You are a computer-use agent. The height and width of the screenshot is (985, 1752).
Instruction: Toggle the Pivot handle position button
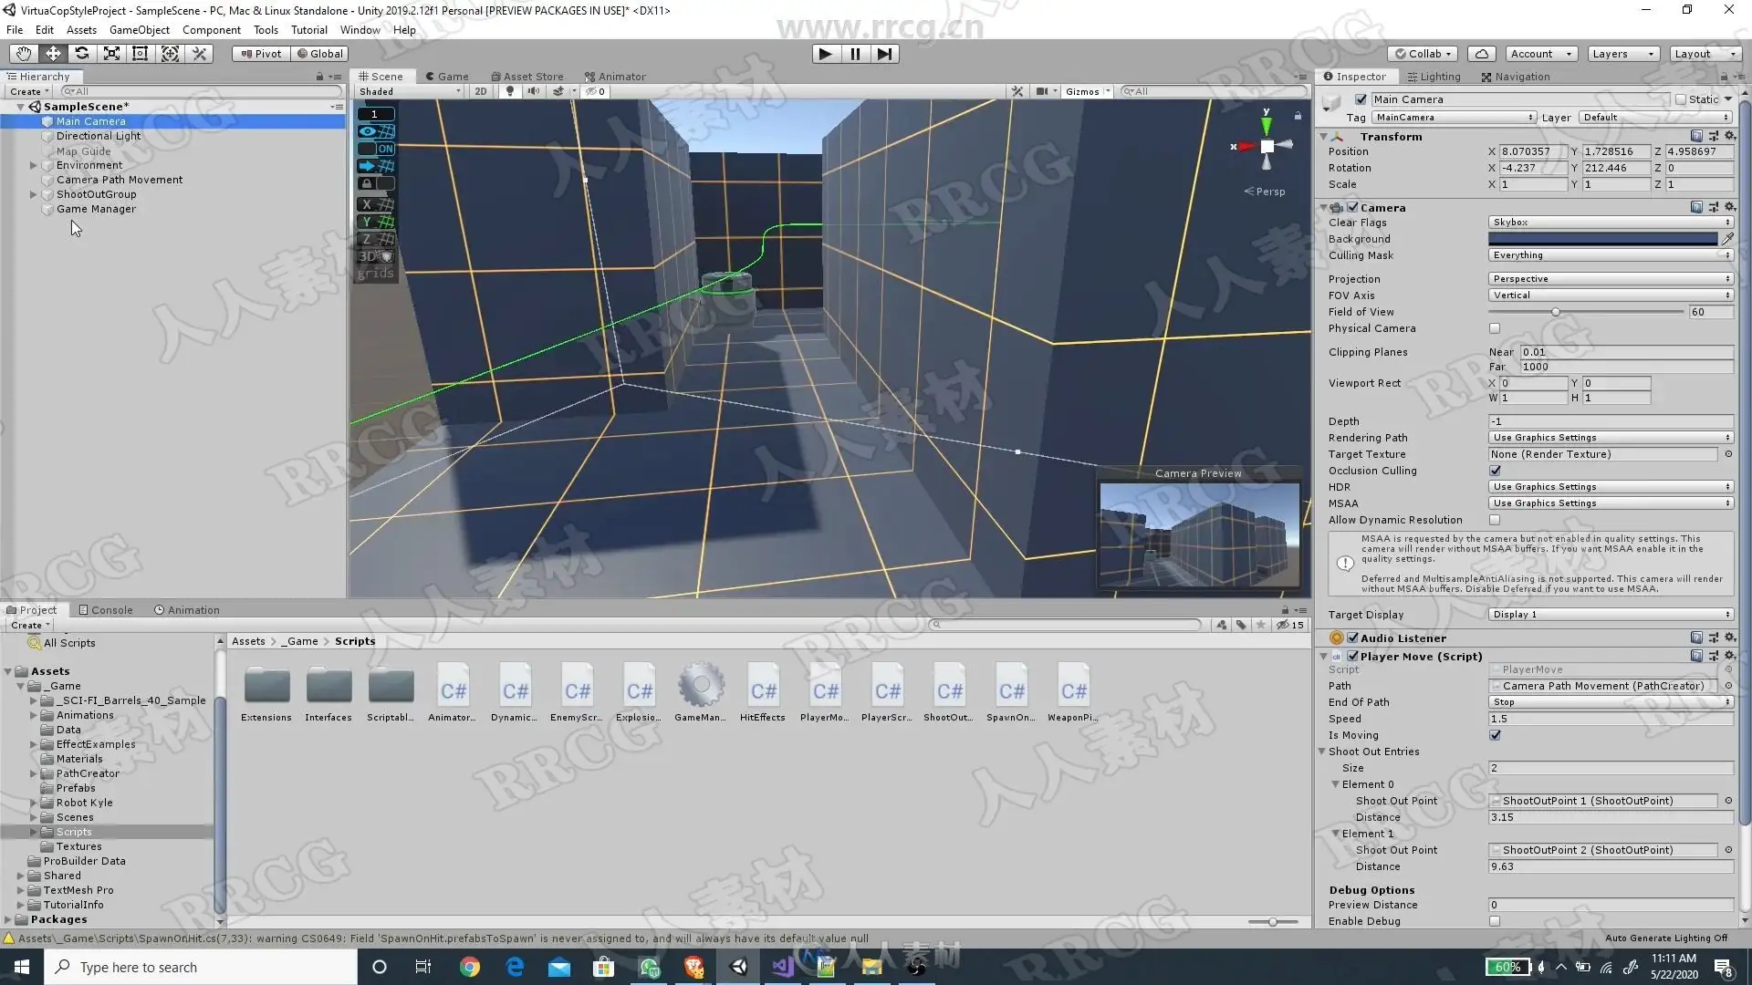(x=261, y=54)
